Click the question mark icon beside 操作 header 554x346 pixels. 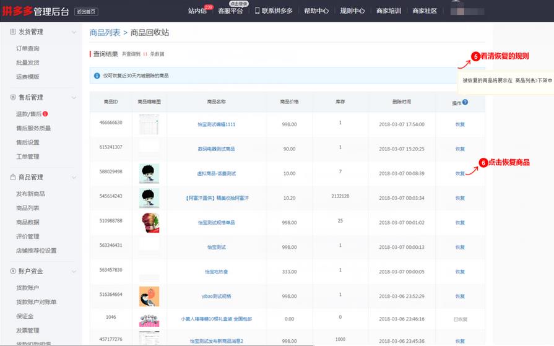pos(465,102)
